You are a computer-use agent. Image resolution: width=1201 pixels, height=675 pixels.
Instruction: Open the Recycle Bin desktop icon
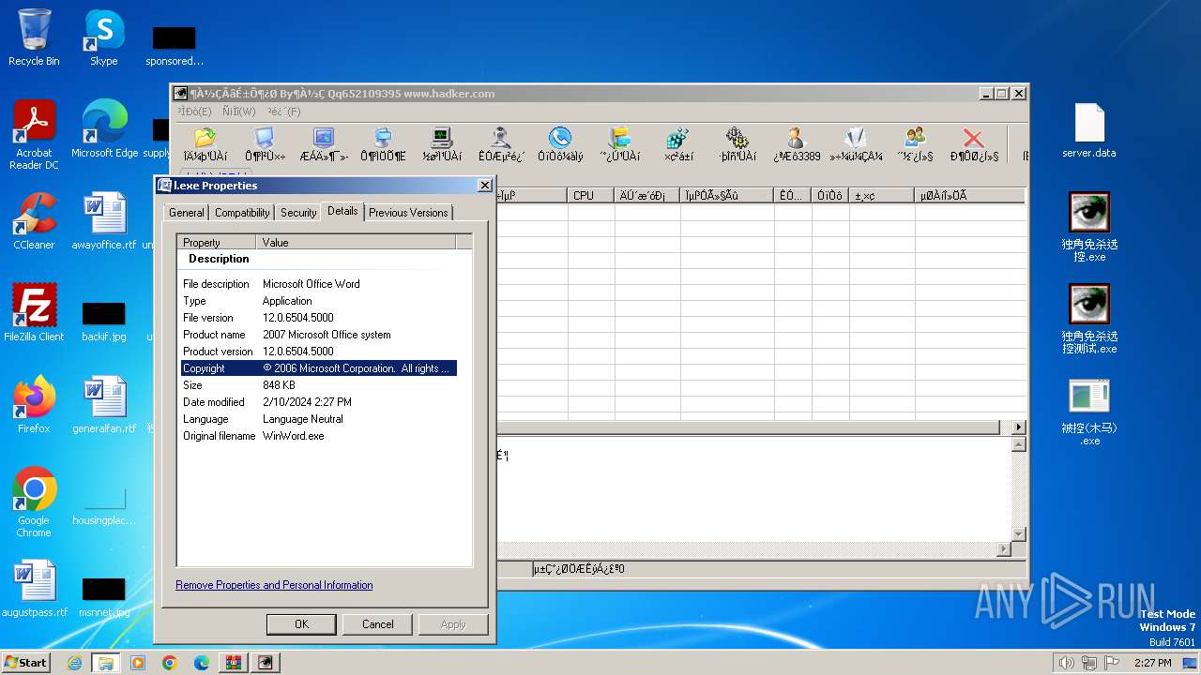point(34,37)
